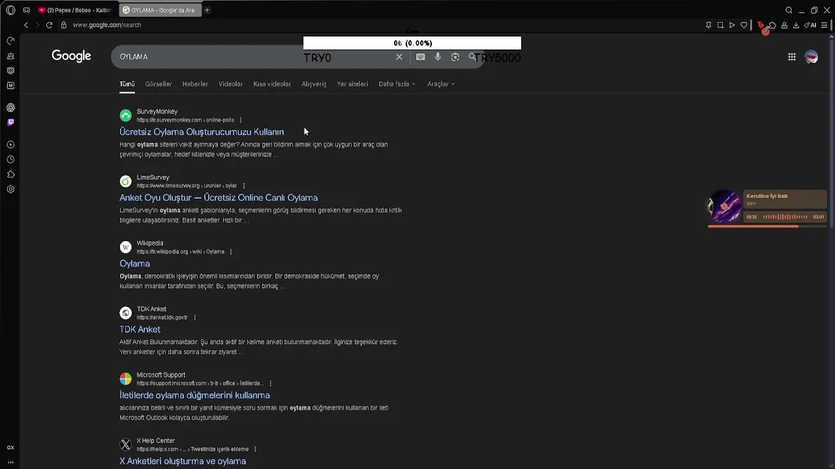Open Extensions cube icon in sidebar
Viewport: 835px width, 469px height.
point(10,175)
